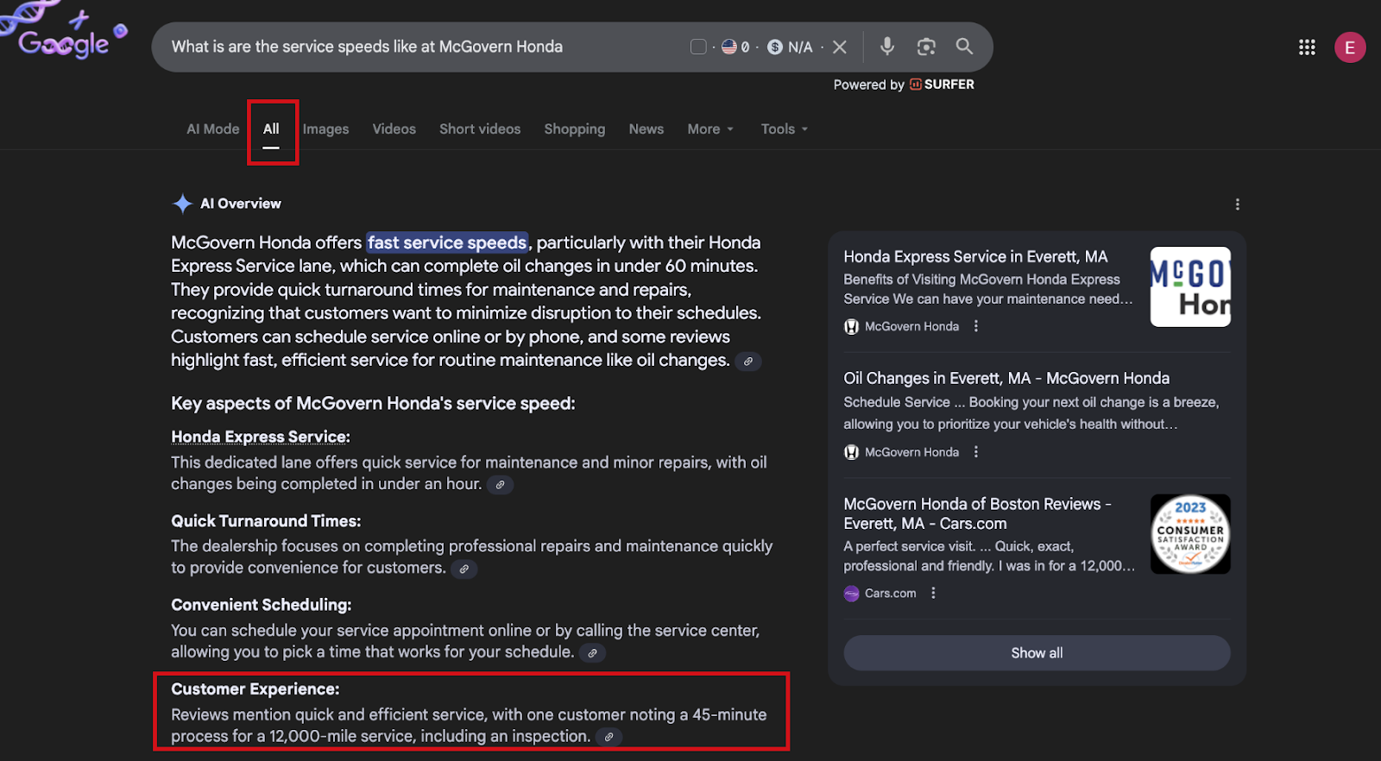The width and height of the screenshot is (1381, 761).
Task: Click the dollar N/A cost indicator
Action: 791,47
